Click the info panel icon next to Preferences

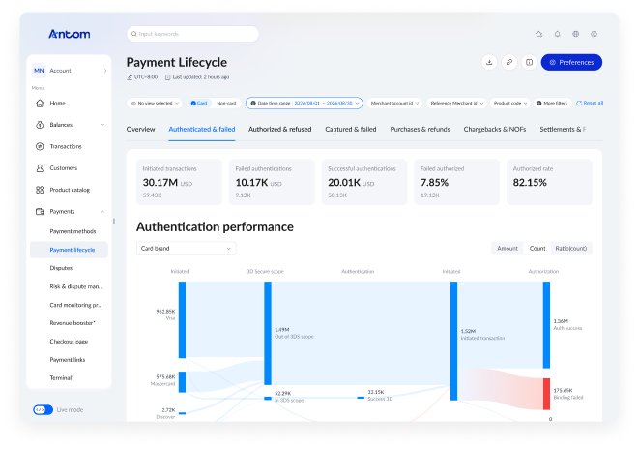pyautogui.click(x=529, y=62)
